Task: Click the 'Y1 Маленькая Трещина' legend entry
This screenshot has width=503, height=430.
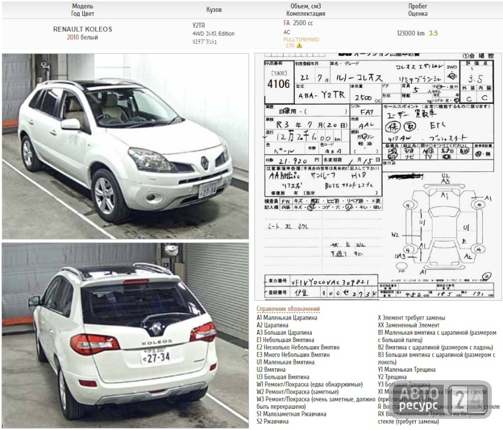Action: [x=406, y=370]
